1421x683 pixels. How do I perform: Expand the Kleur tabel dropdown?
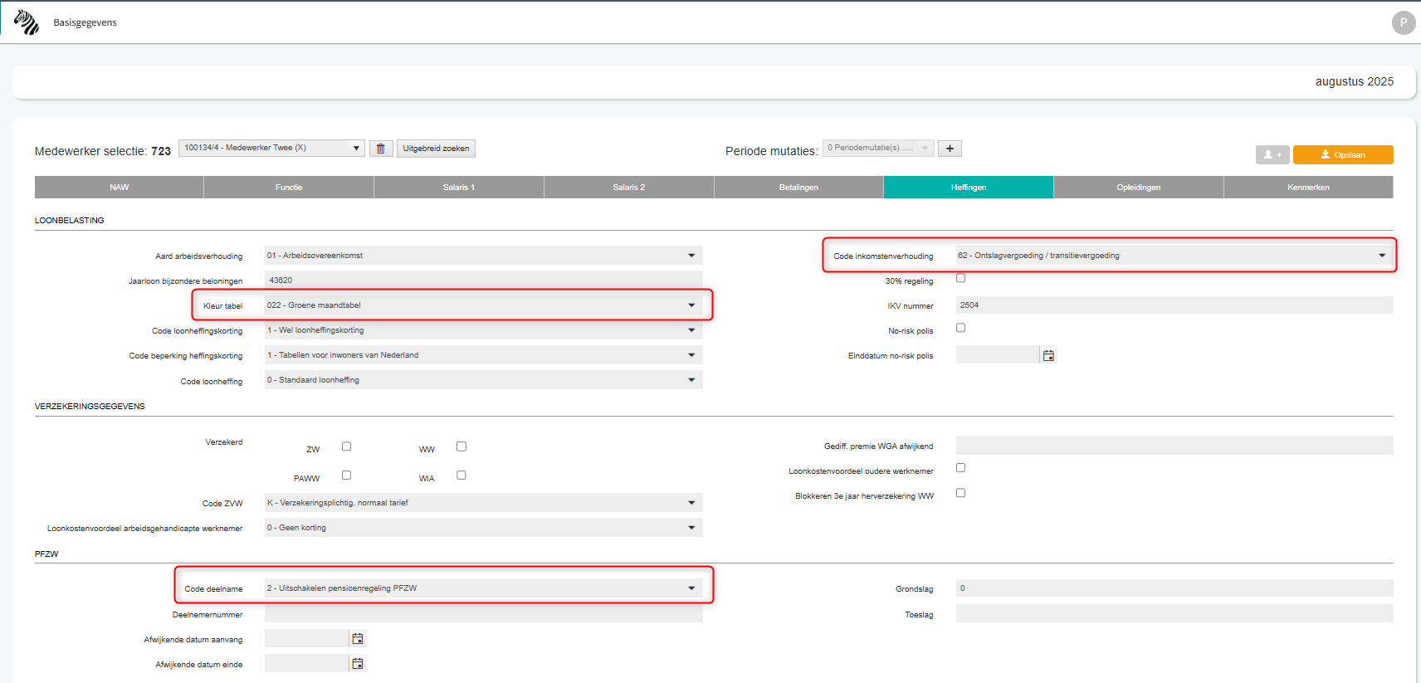click(483, 305)
